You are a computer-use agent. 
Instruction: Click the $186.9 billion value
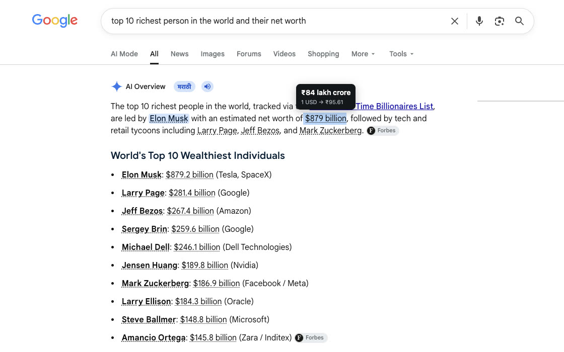click(217, 284)
